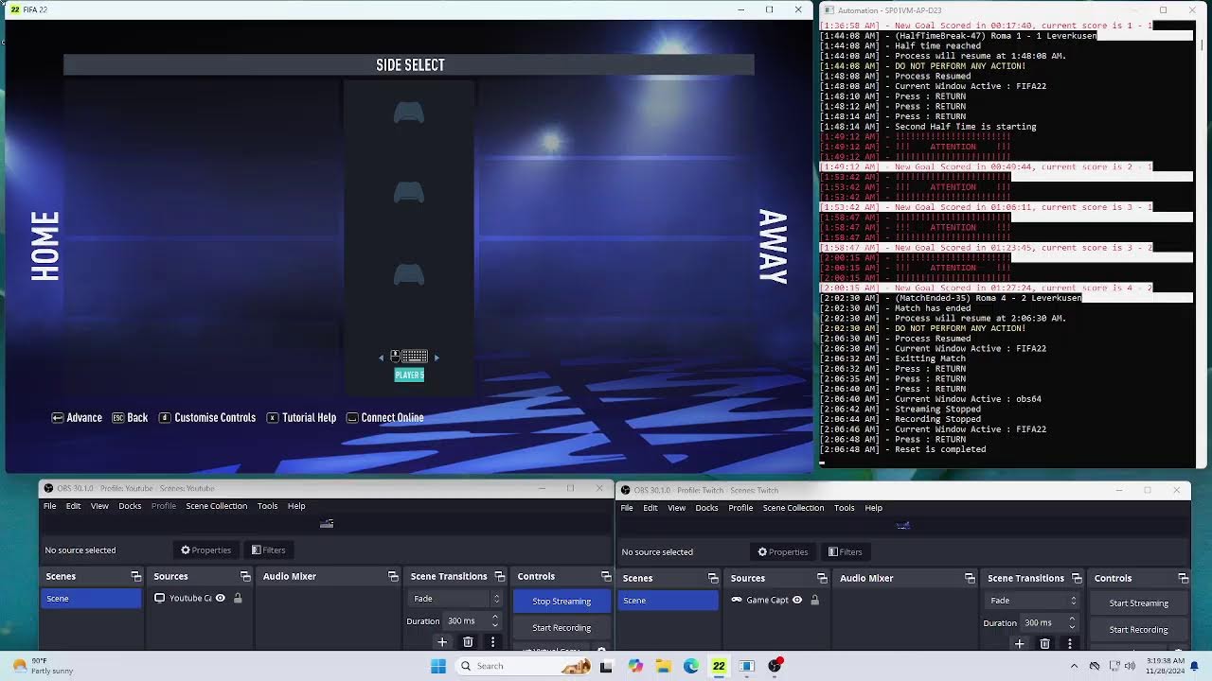This screenshot has height=681, width=1212.
Task: Select top controller icon in Side Select
Action: tap(409, 113)
